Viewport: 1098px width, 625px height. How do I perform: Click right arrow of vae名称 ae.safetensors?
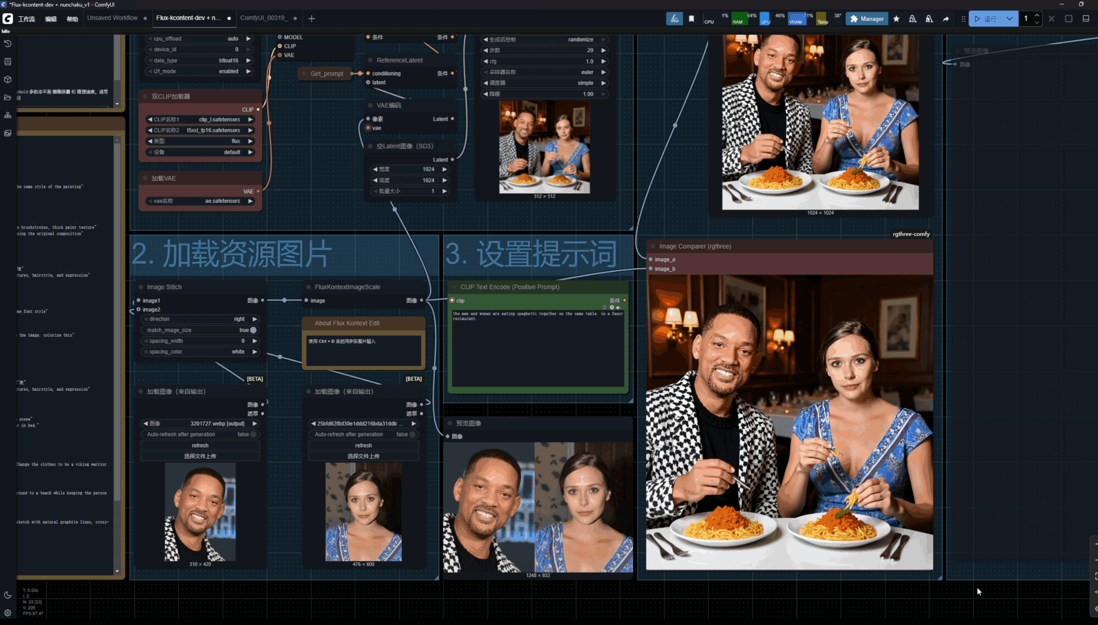(x=250, y=201)
